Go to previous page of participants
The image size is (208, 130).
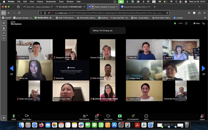pos(12,68)
